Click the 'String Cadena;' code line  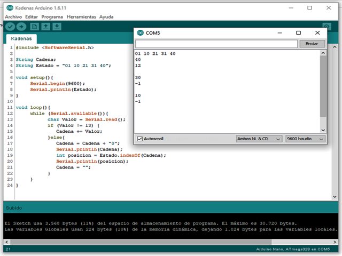tap(36, 60)
